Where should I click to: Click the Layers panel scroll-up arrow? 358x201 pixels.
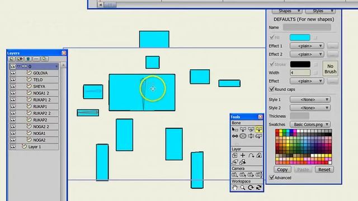pos(63,65)
